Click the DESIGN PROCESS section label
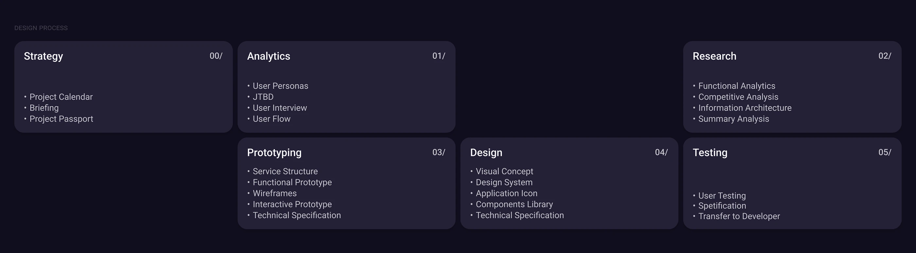 41,28
